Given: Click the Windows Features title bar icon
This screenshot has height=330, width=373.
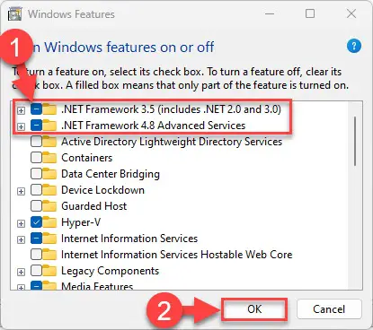Looking at the screenshot, I should click(14, 14).
